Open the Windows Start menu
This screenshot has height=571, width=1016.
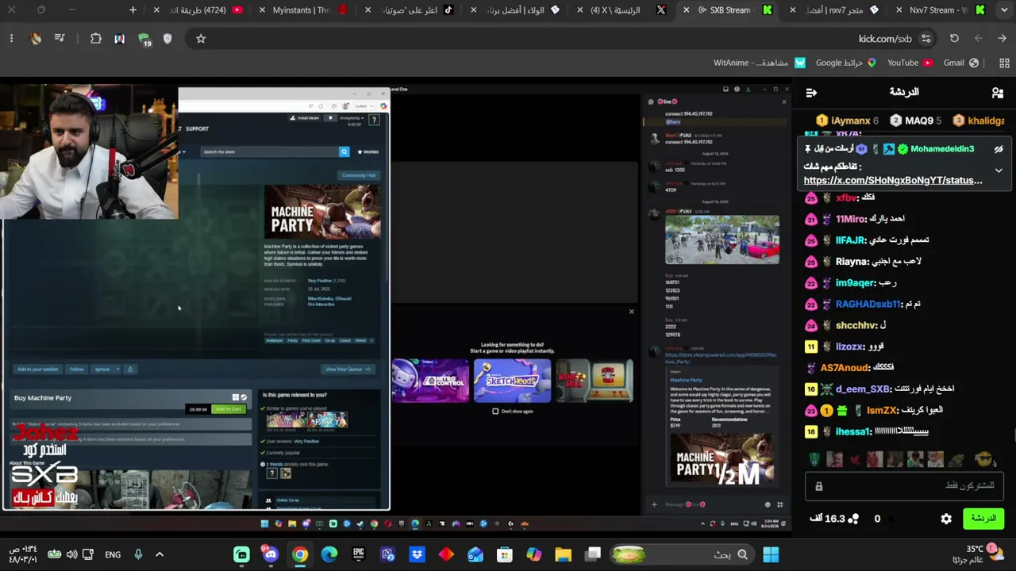click(x=771, y=554)
